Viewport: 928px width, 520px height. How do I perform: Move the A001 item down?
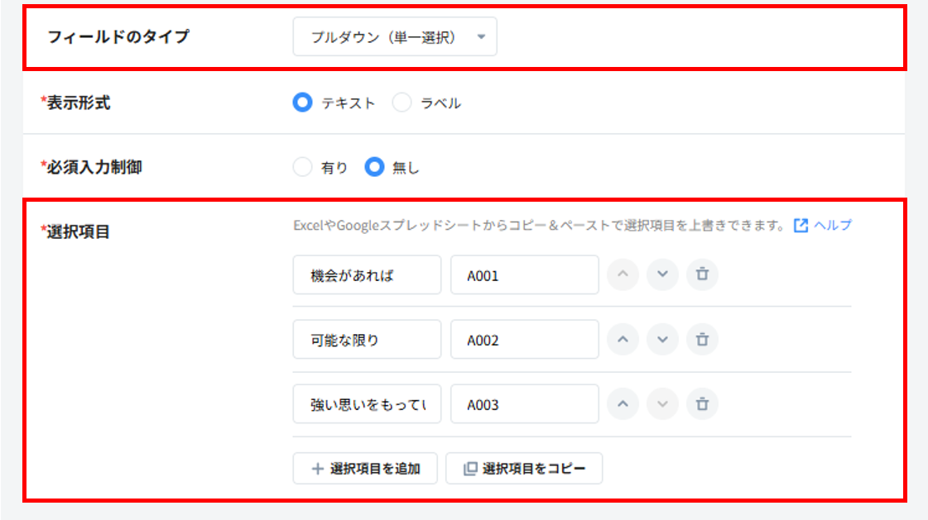[662, 275]
